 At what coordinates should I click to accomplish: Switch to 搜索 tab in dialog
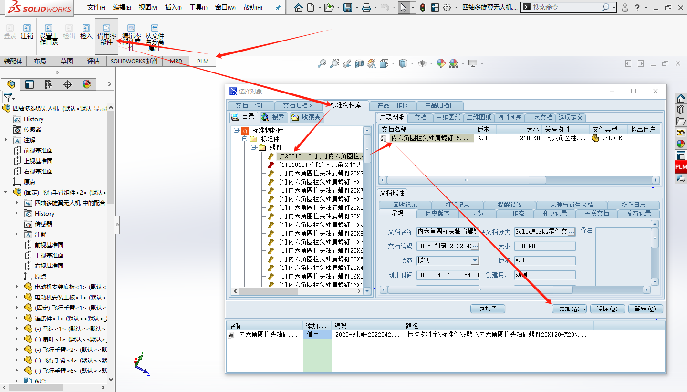coord(274,117)
